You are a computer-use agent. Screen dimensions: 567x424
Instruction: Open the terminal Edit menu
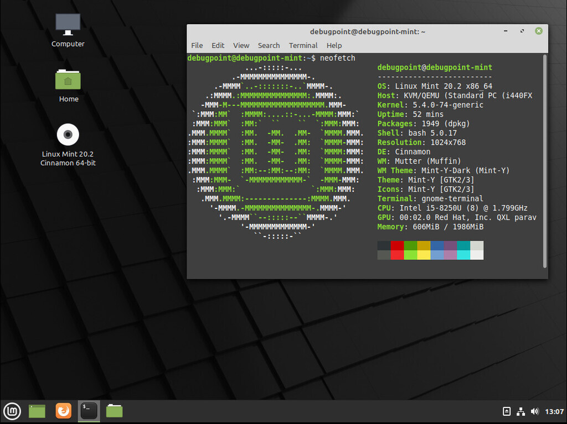click(x=218, y=45)
